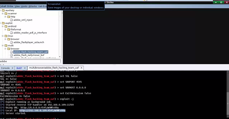229x119 pixels.
Task: Collapse the browser node under linux
Action: click(5, 39)
